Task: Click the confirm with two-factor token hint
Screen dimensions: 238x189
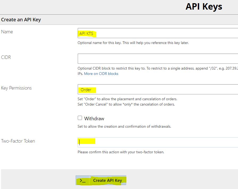Action: pos(121,152)
